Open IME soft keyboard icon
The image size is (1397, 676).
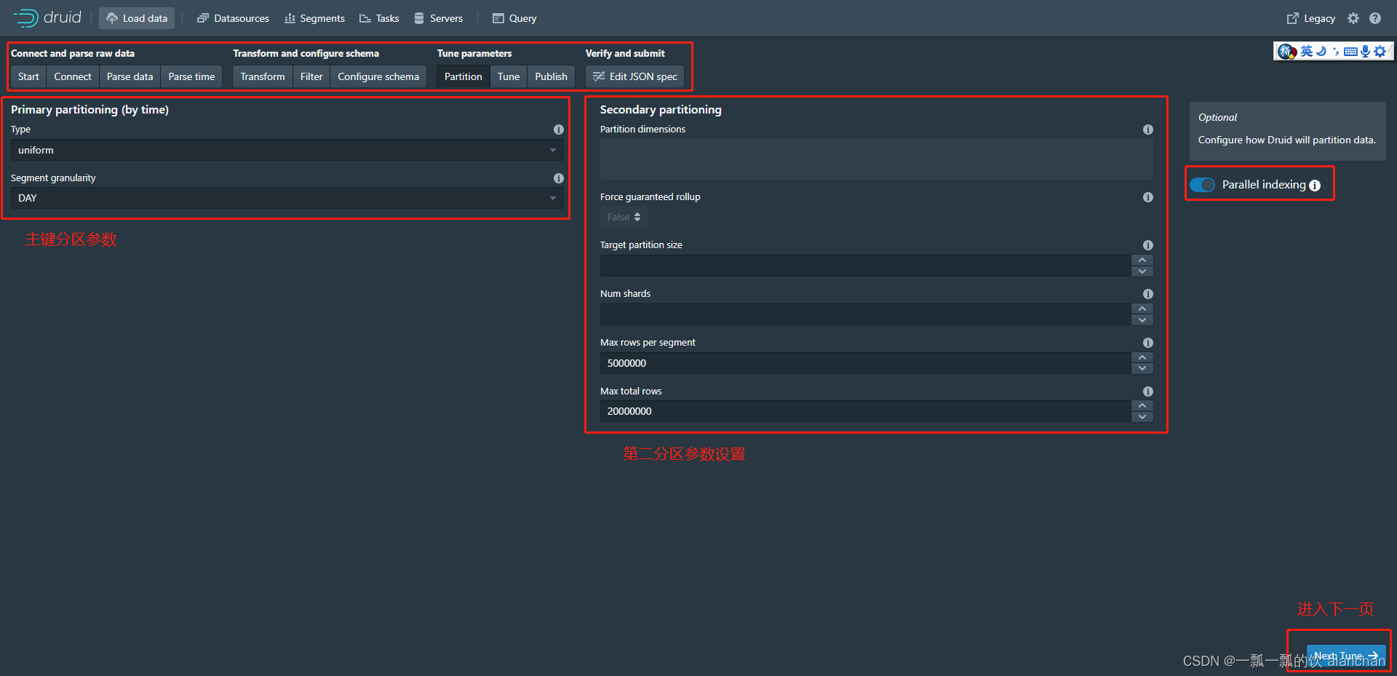1350,52
